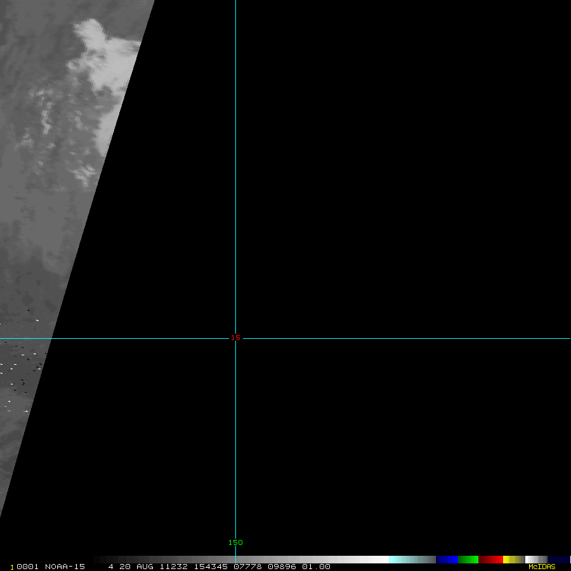The height and width of the screenshot is (571, 571).
Task: Click the yellow McIDAS label
Action: (541, 567)
